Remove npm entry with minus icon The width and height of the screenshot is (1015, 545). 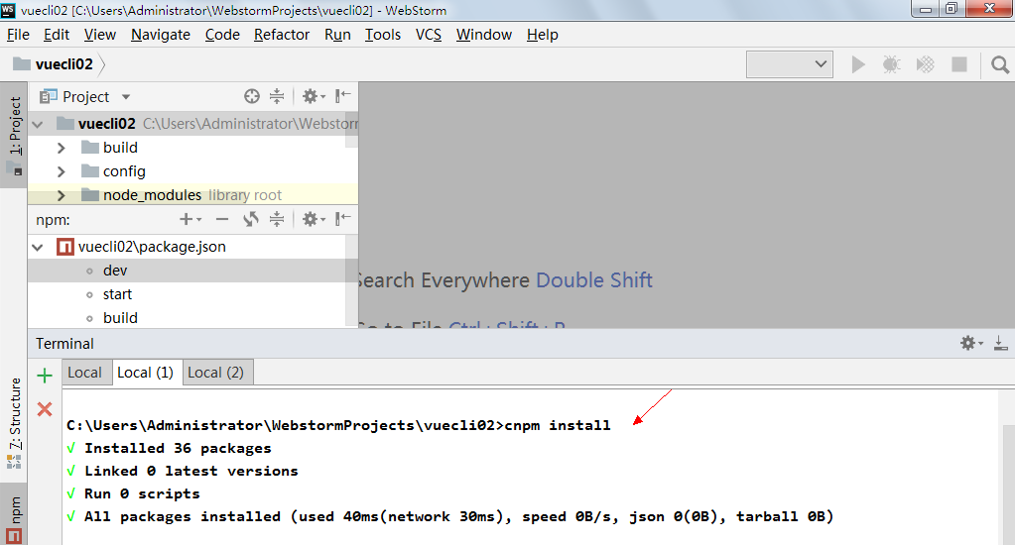pos(222,220)
